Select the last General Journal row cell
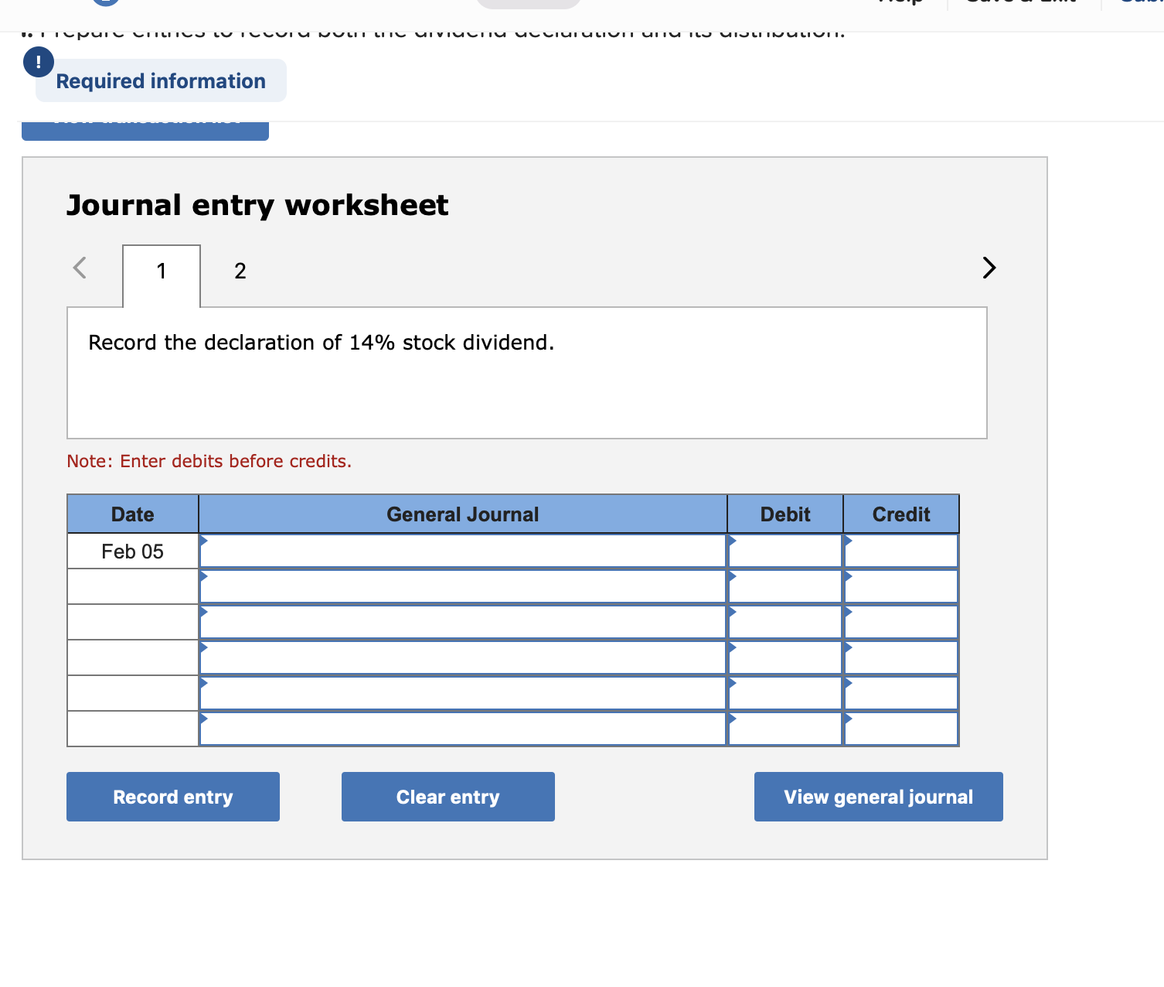 pos(462,729)
